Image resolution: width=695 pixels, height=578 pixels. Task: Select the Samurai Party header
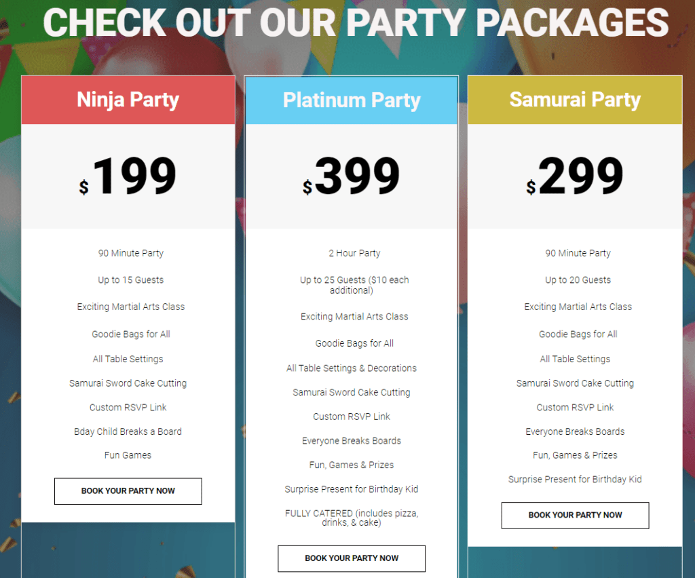[575, 99]
